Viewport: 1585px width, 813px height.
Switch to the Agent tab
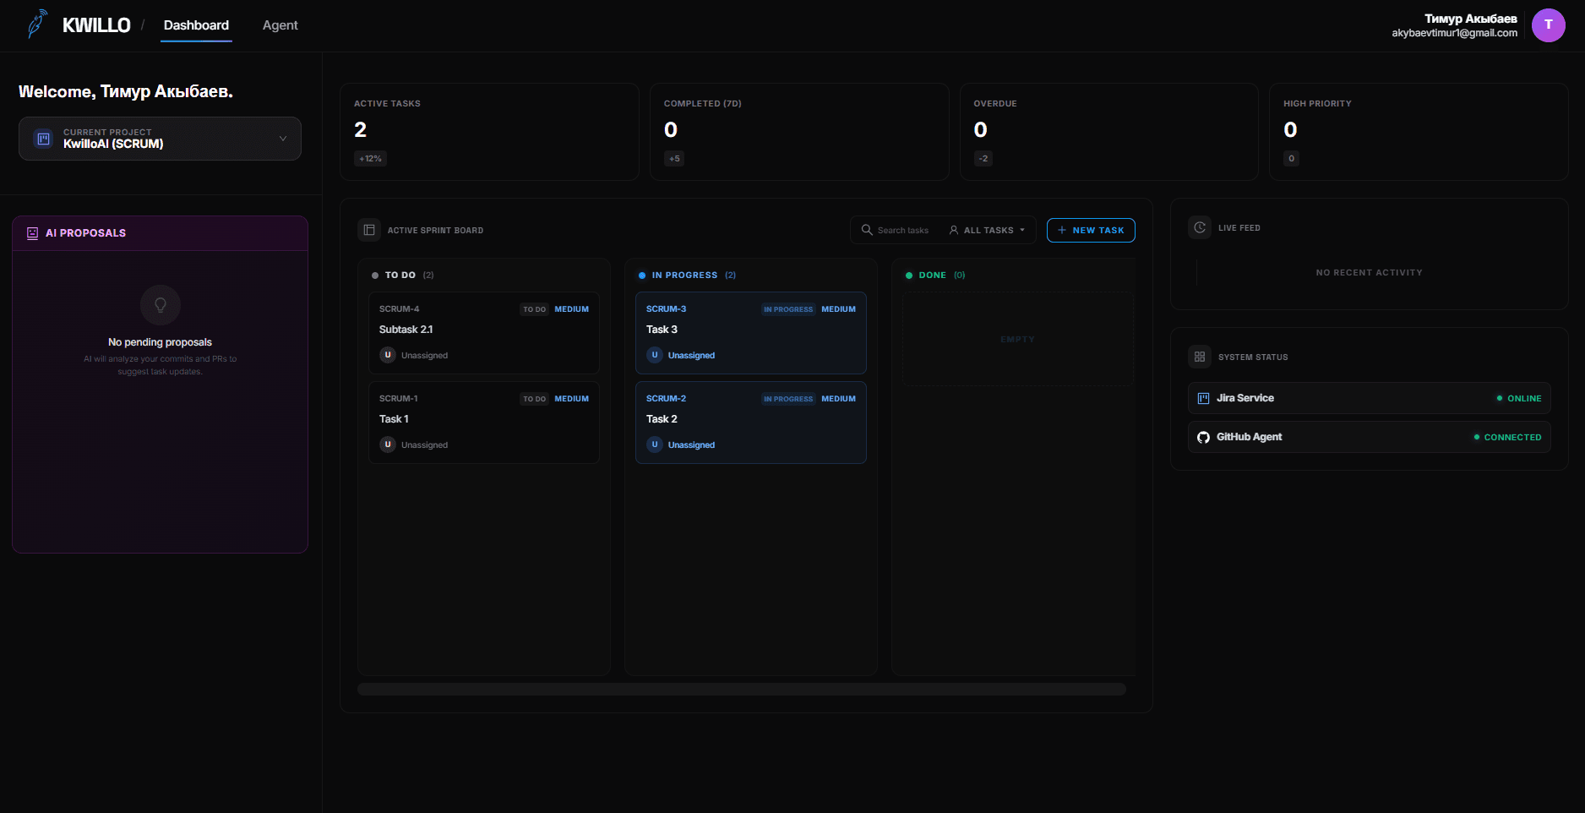(x=280, y=25)
